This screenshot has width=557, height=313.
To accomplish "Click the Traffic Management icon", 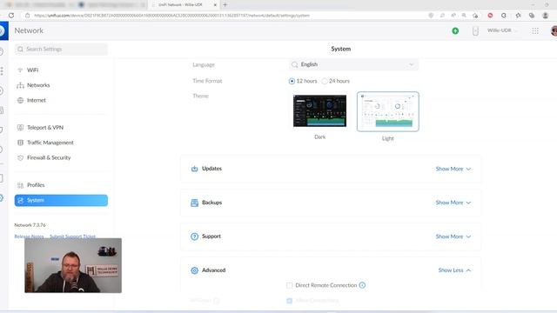I will click(20, 143).
